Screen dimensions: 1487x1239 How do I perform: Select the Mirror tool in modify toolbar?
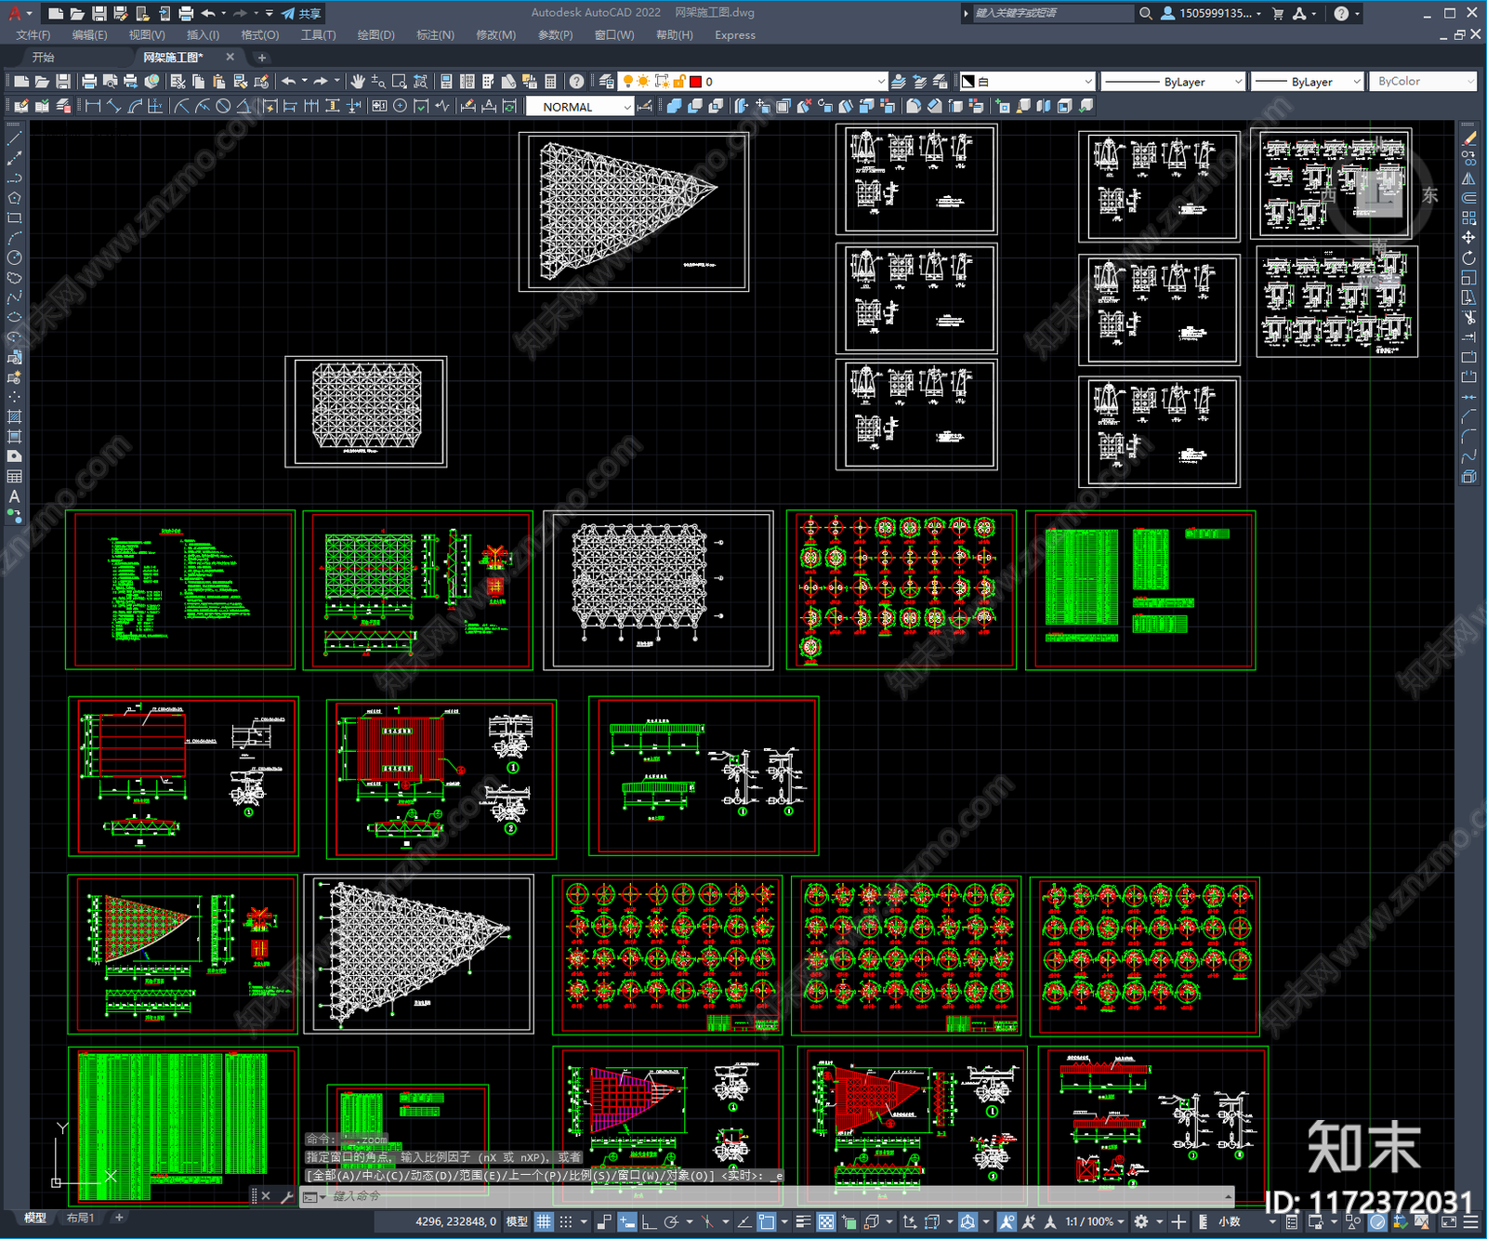(x=1468, y=178)
